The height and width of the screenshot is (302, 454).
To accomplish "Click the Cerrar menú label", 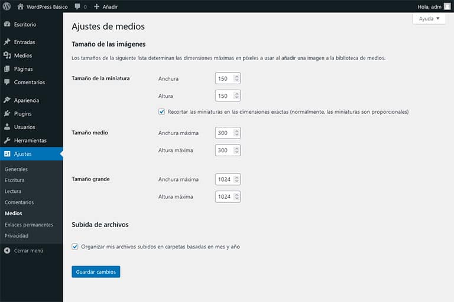I will 28,251.
